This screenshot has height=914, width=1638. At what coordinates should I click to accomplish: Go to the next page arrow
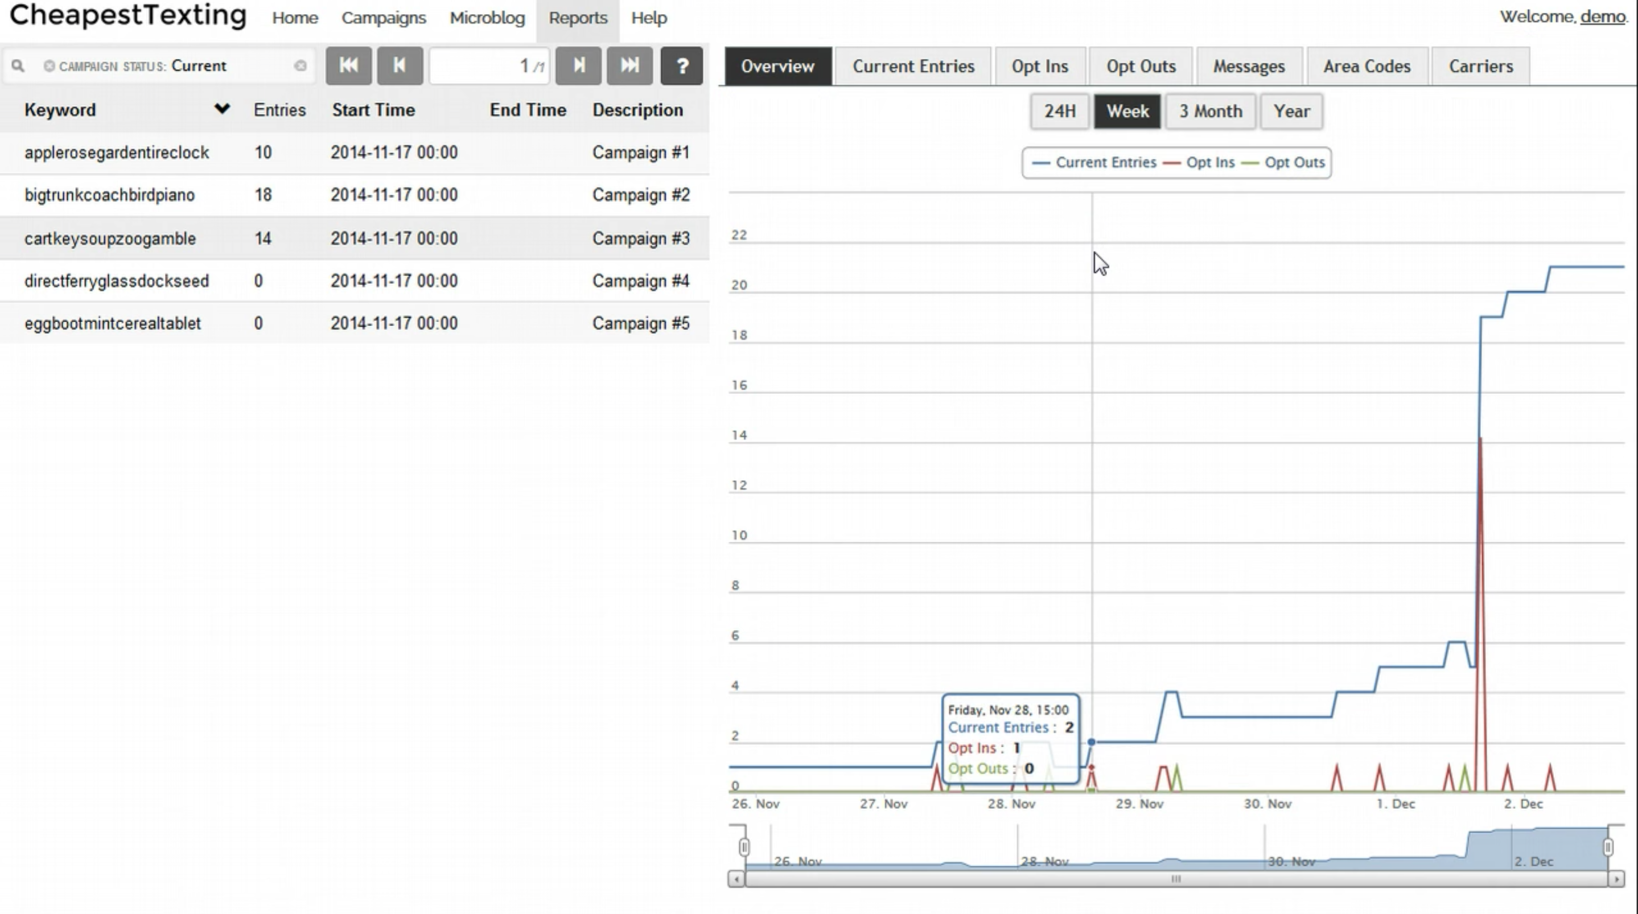coord(578,65)
